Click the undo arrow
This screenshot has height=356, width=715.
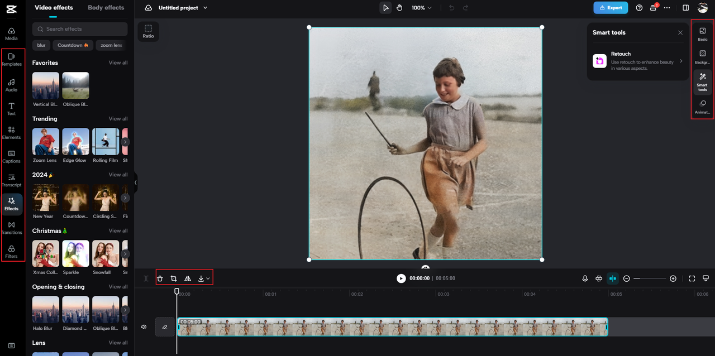452,8
